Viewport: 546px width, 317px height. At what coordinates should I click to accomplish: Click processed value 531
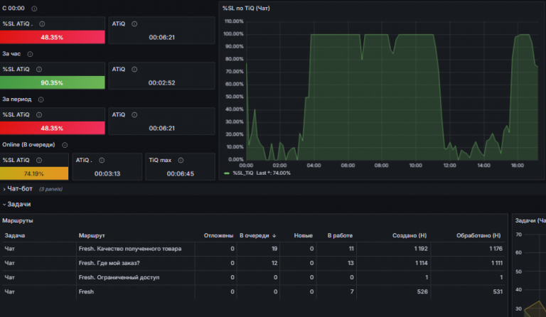pos(498,291)
